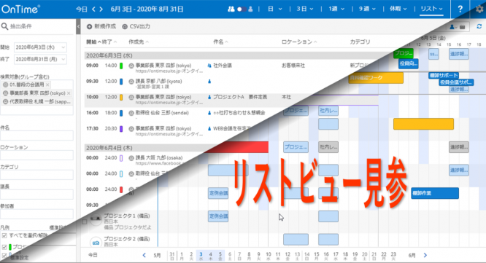The width and height of the screenshot is (486, 263).
Task: Toggle the group/personal switch in header
Action: [241, 9]
